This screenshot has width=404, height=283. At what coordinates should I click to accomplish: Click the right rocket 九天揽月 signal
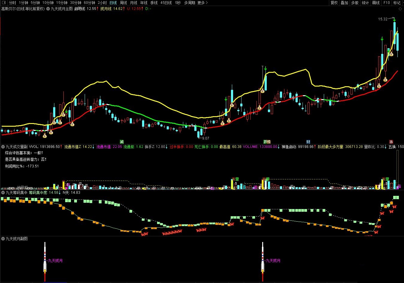263,261
